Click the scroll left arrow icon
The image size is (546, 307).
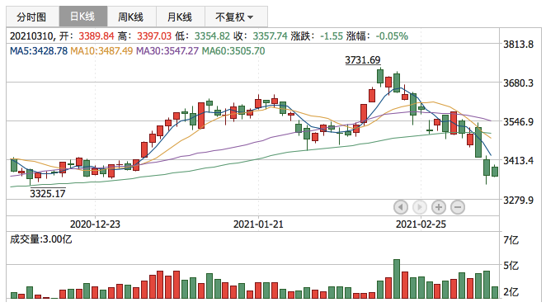click(401, 207)
